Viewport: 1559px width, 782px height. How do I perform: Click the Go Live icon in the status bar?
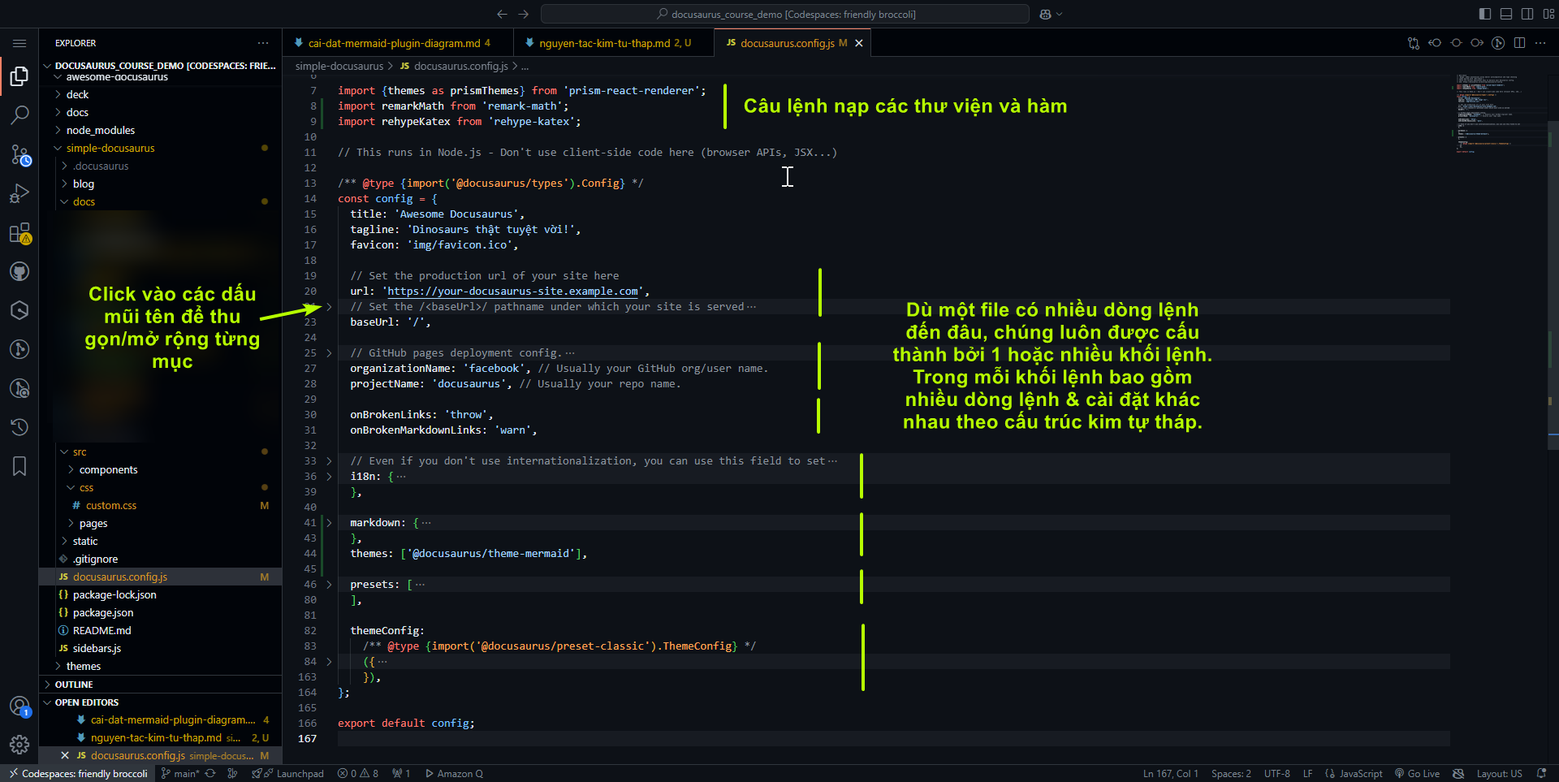pos(1417,773)
